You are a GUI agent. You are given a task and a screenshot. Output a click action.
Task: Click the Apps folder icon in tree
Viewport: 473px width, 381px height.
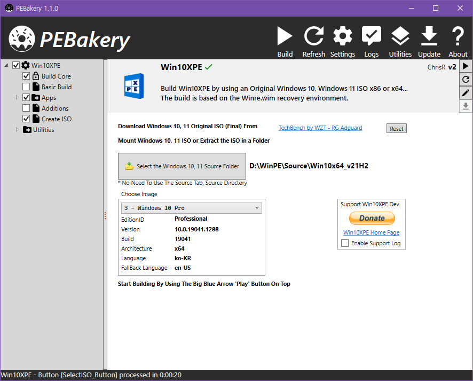click(36, 97)
